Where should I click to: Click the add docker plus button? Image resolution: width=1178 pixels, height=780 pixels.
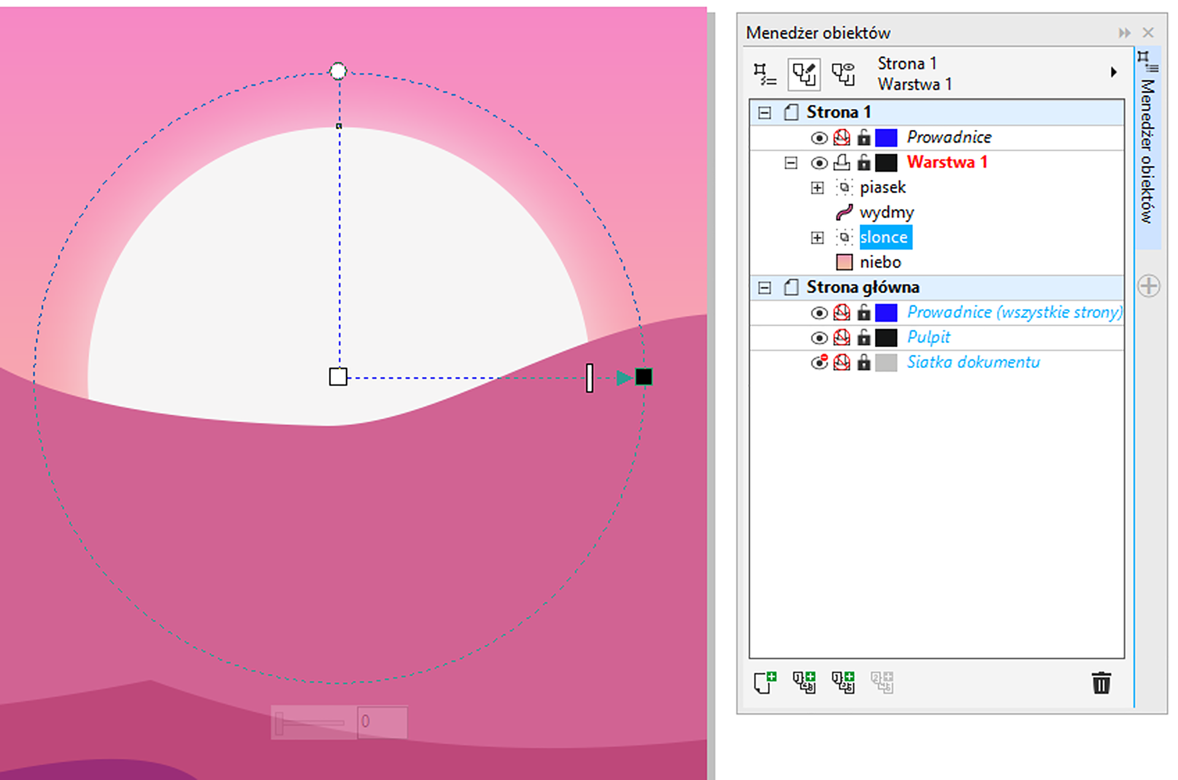point(1149,286)
